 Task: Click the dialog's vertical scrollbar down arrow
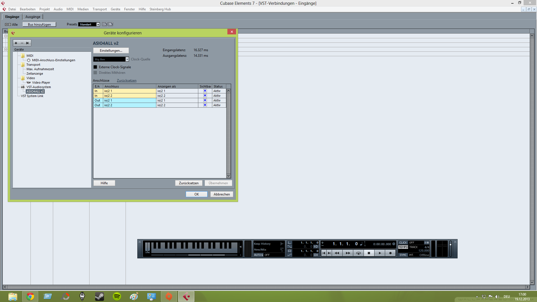tap(229, 176)
